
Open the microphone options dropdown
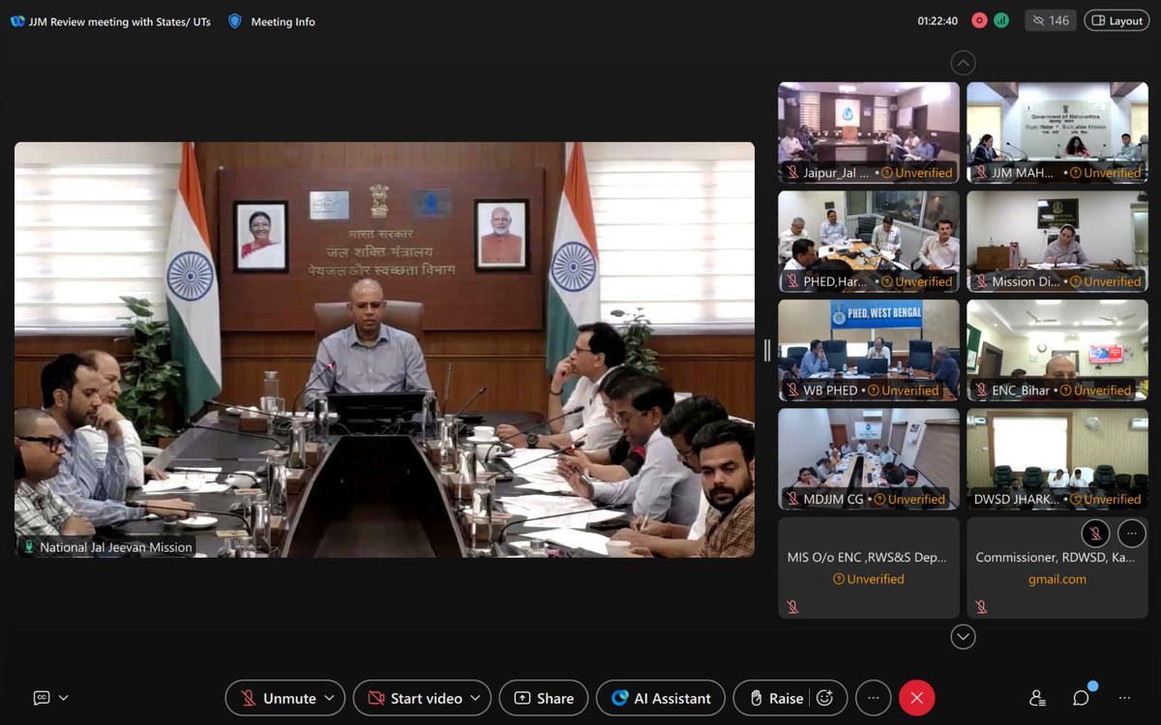coord(328,697)
